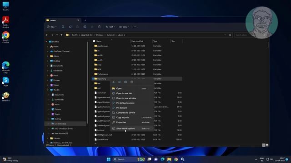Show hidden system tray icons chevron
291x163 pixels.
coord(256,159)
